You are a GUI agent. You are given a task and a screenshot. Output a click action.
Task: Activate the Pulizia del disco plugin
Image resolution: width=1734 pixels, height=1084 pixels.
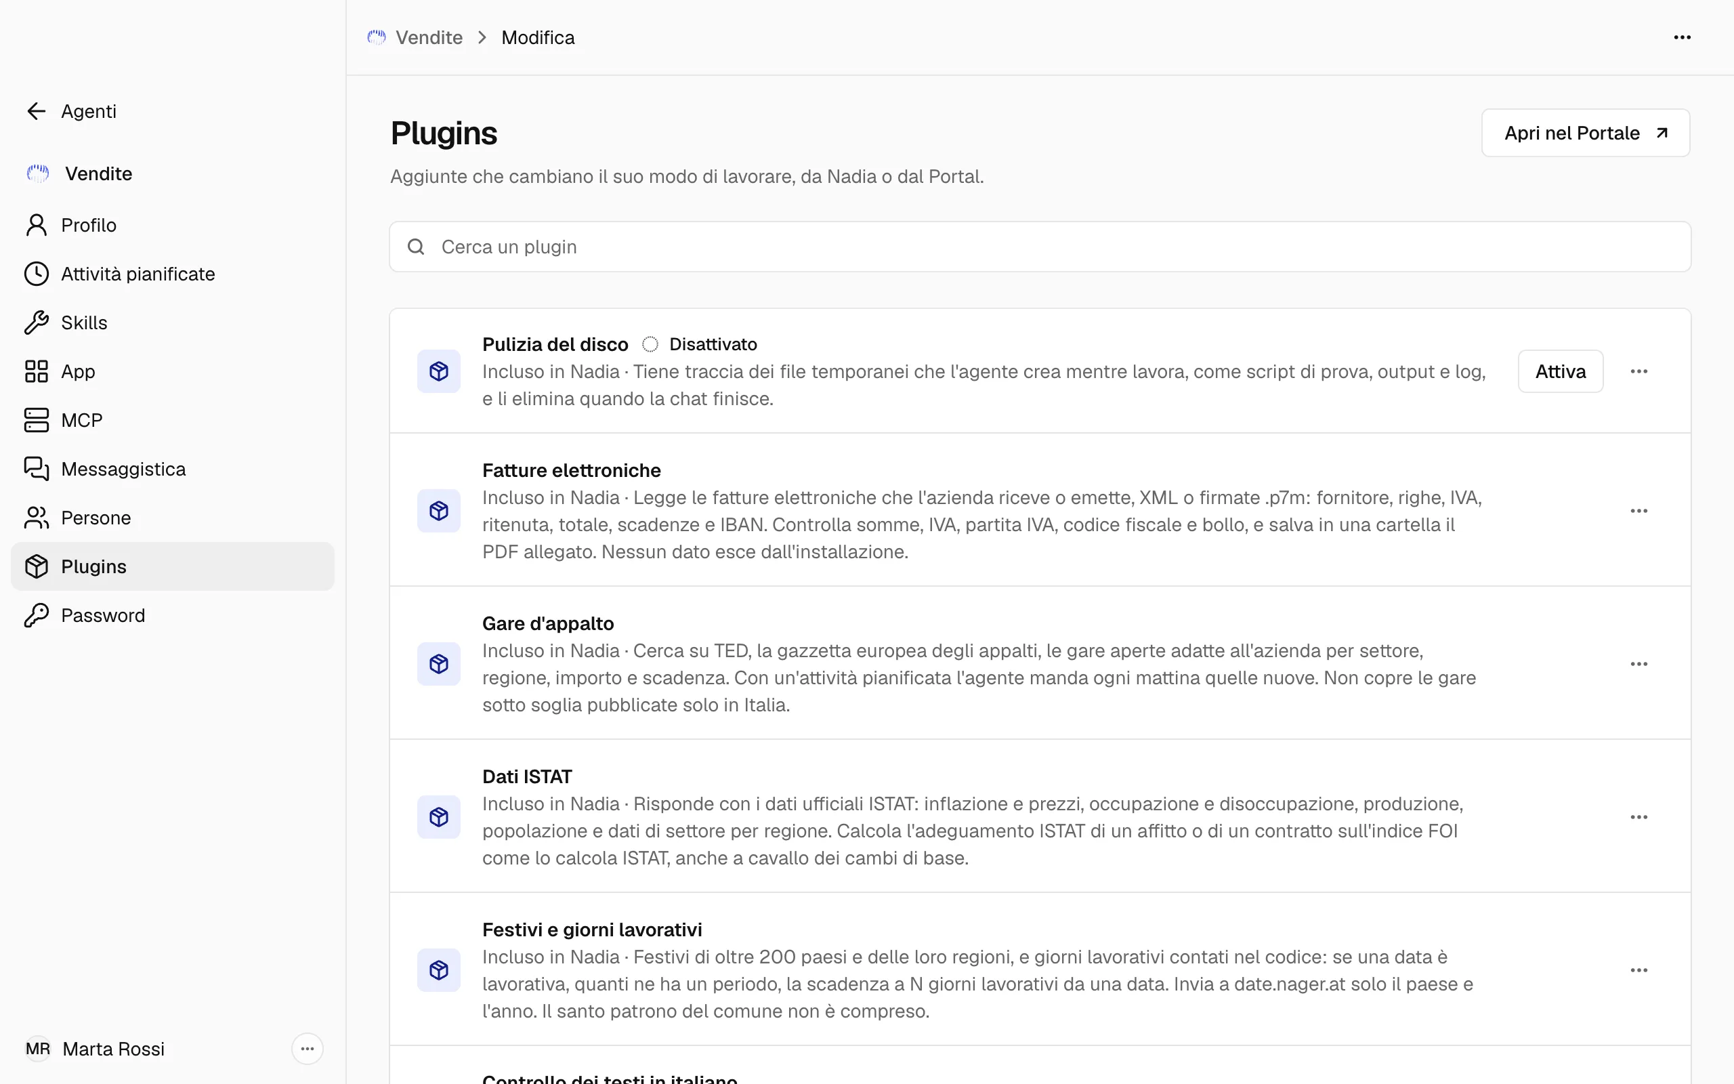coord(1560,371)
